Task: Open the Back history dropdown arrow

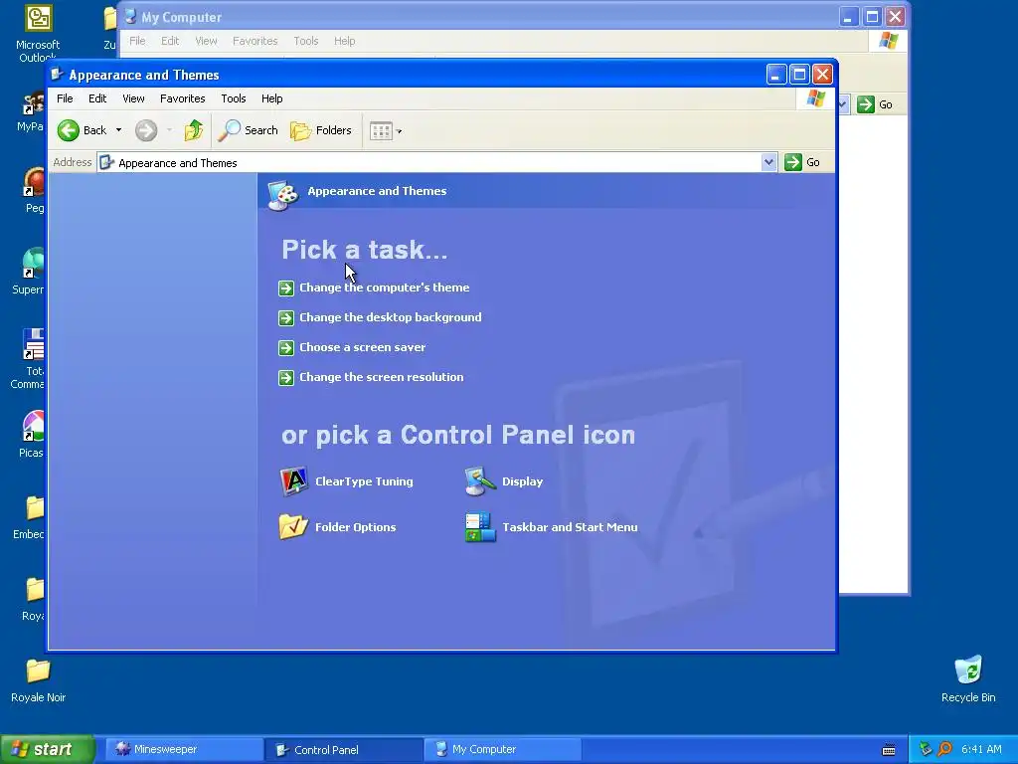Action: tap(119, 130)
